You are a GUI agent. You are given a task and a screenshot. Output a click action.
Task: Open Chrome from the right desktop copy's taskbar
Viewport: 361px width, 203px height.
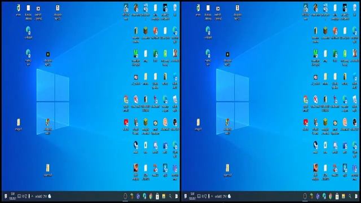(331, 196)
